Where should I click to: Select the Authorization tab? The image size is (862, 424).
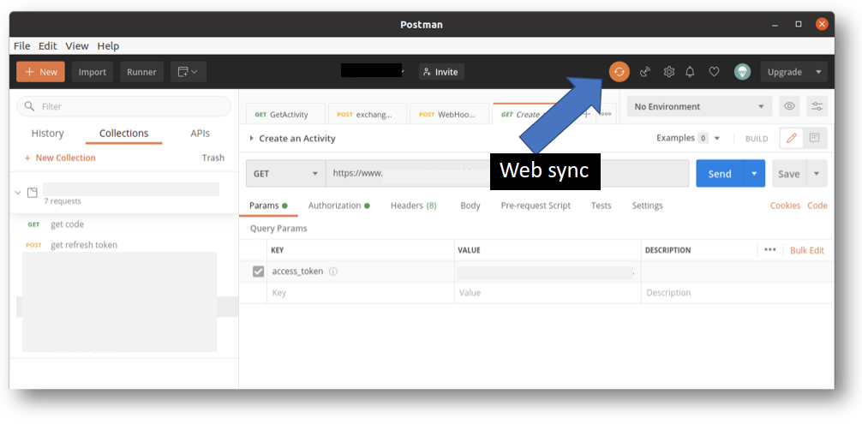coord(338,206)
